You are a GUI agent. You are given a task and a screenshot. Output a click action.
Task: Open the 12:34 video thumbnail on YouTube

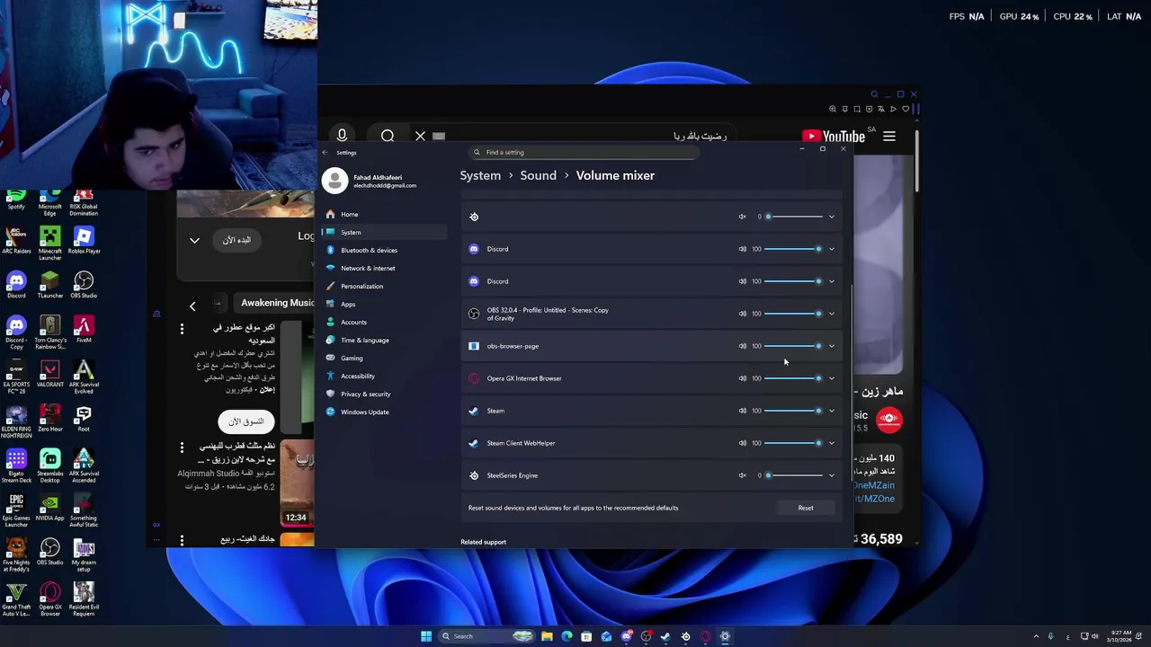[297, 483]
